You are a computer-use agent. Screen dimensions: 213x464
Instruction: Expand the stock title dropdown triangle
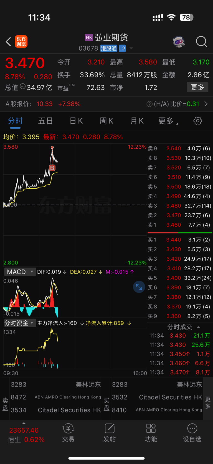point(131,48)
